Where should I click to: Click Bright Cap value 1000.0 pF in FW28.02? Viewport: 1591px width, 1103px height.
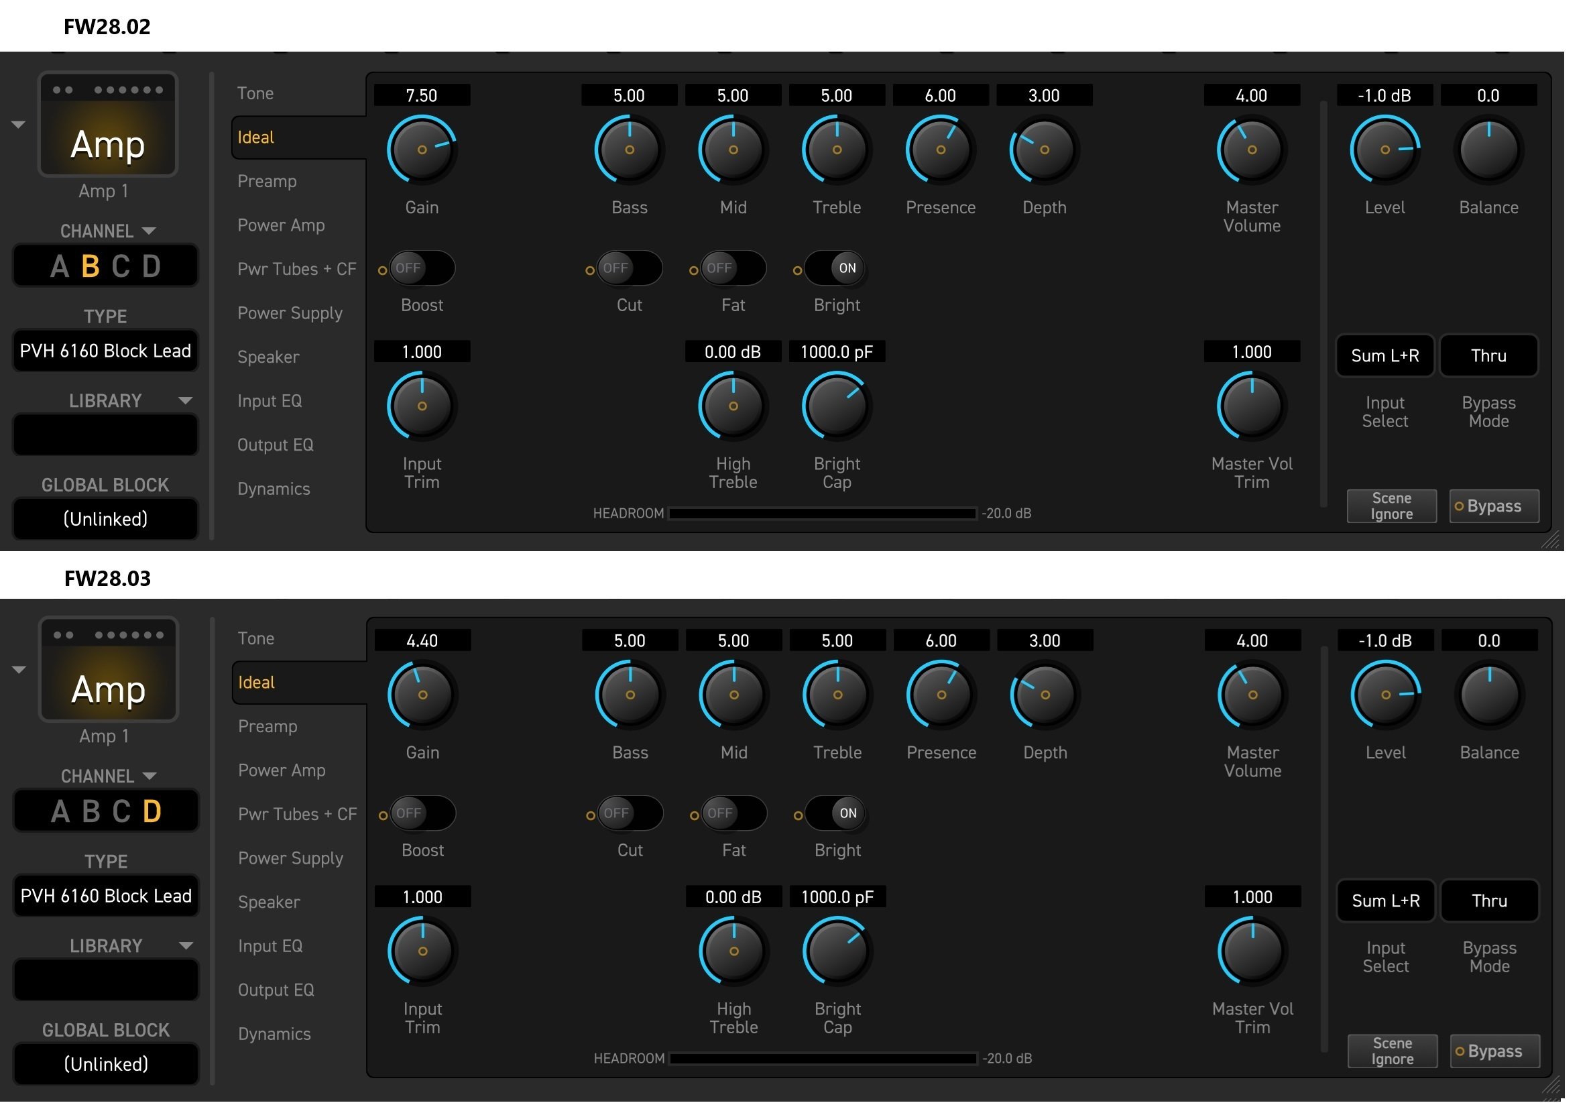(x=836, y=352)
